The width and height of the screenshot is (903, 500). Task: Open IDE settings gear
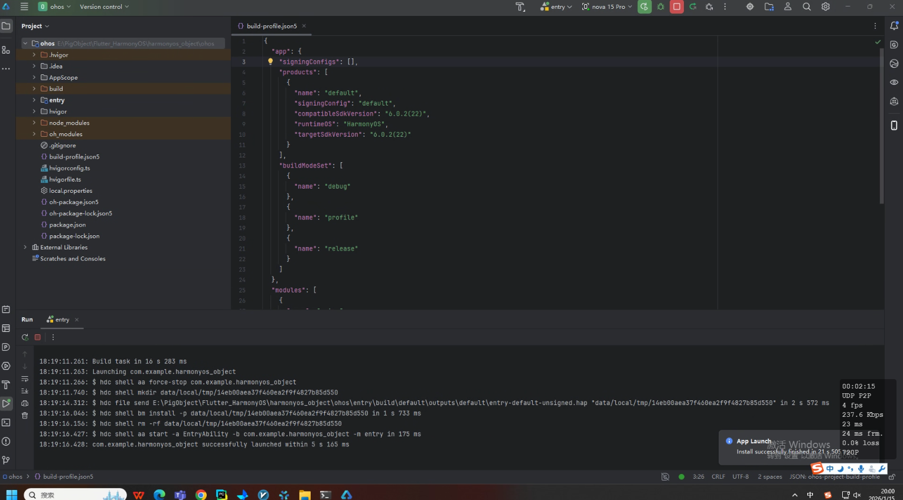click(826, 6)
